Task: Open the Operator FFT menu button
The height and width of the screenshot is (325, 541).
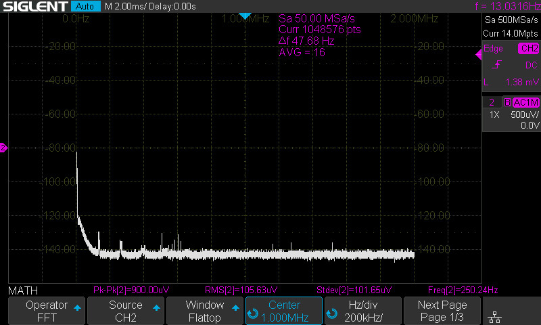Action: 47,311
